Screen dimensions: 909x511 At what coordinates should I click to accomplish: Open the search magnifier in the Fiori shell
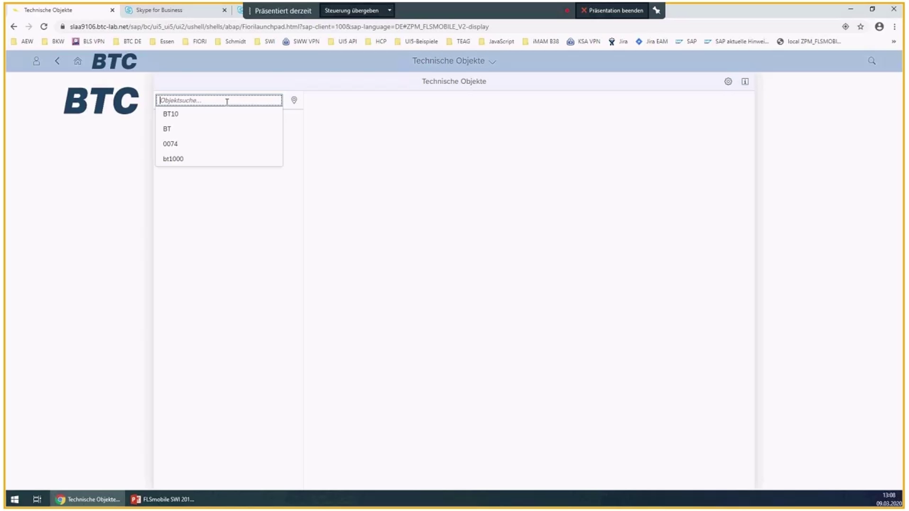[x=871, y=61]
